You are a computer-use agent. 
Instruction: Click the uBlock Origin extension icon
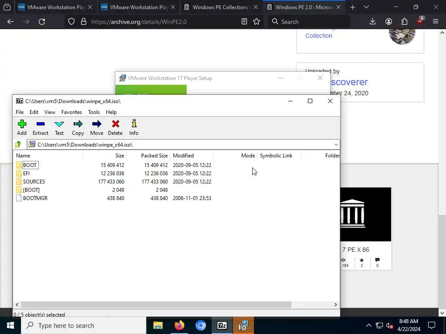[420, 22]
